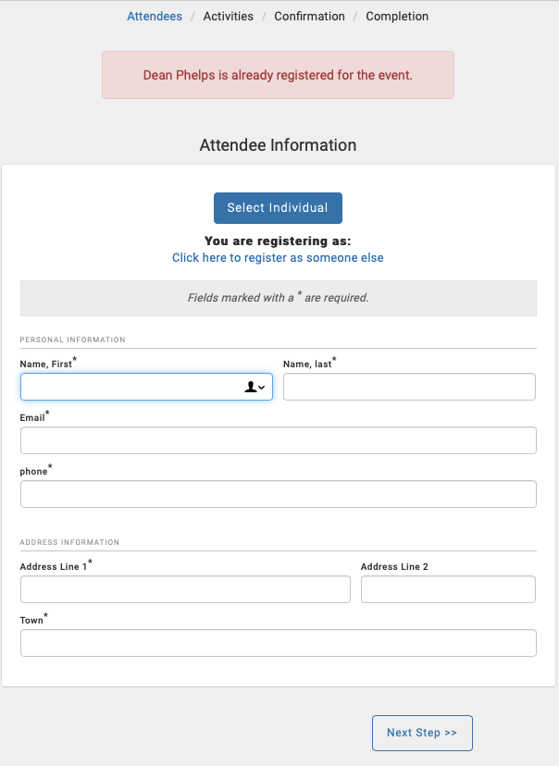Click the Next Step button
This screenshot has width=559, height=766.
click(x=422, y=733)
